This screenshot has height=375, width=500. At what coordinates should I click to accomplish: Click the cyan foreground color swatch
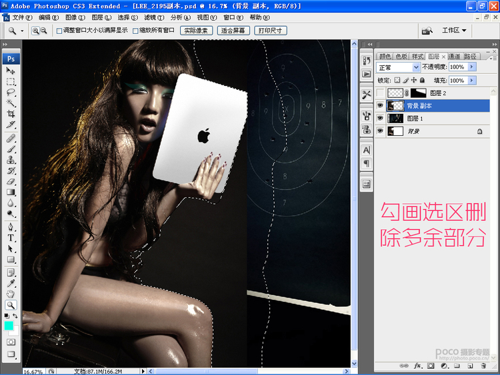(9, 326)
